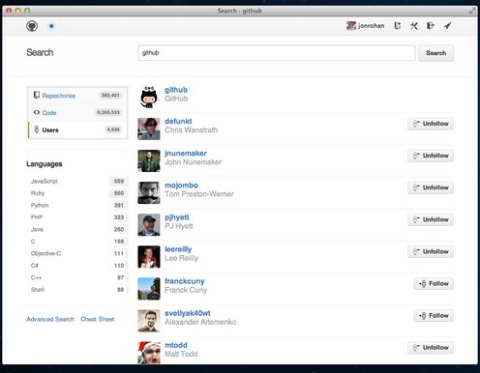Open jonrohan's profile avatar in header

(351, 26)
